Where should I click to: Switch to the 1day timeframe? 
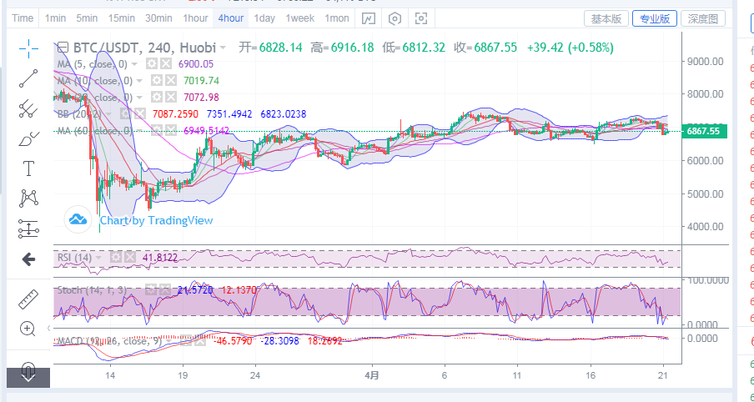pyautogui.click(x=264, y=18)
